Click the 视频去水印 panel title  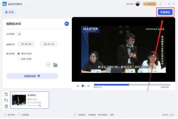tap(13, 24)
